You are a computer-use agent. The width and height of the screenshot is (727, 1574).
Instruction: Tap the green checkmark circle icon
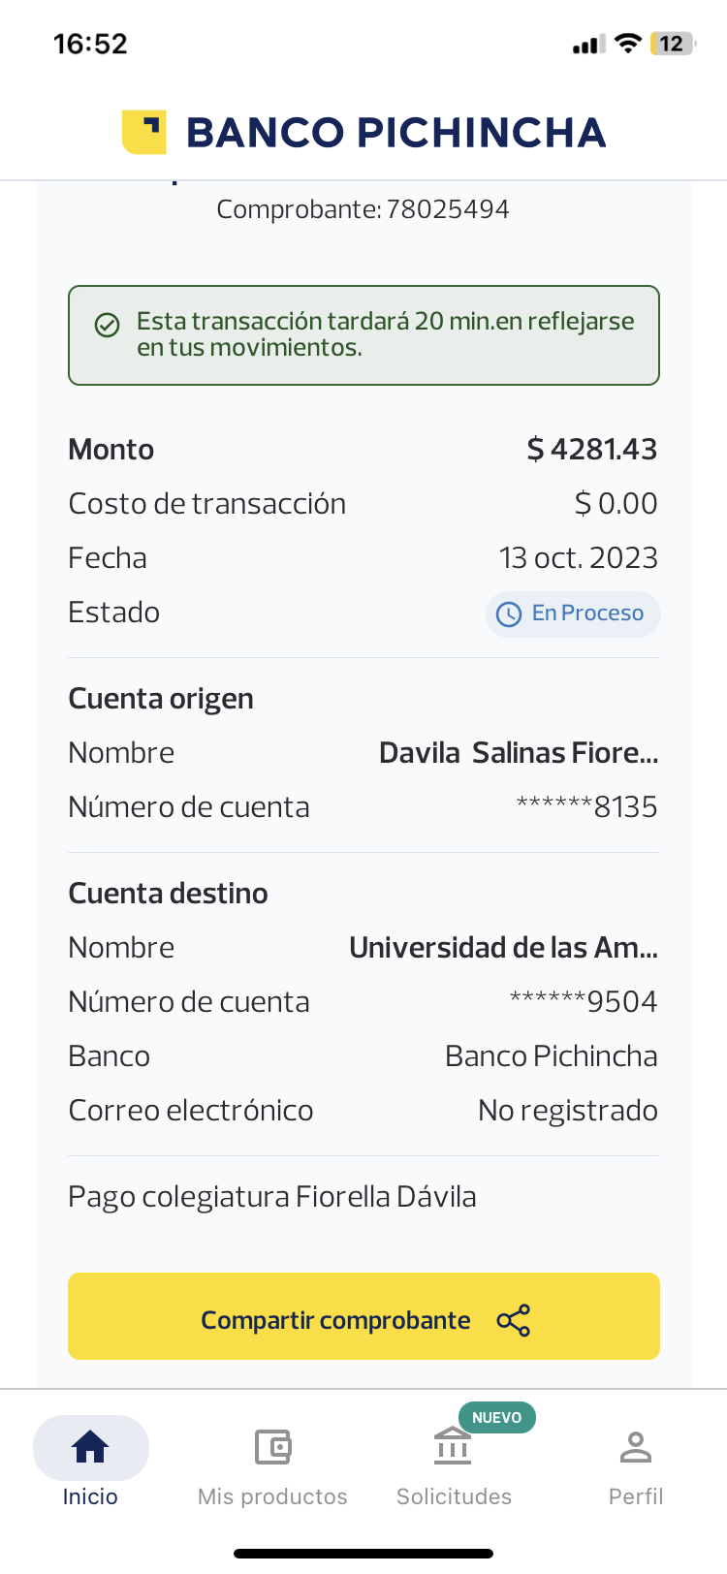point(107,325)
